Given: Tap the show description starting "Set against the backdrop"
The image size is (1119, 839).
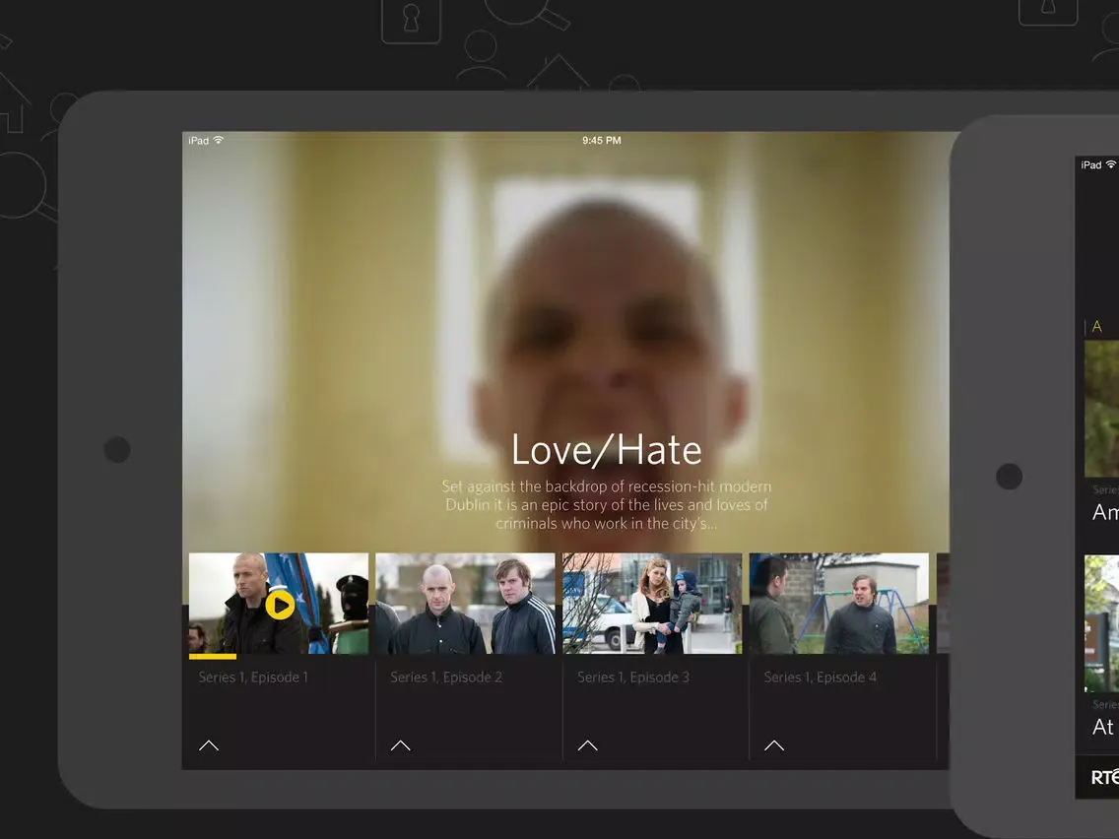Looking at the screenshot, I should point(607,505).
